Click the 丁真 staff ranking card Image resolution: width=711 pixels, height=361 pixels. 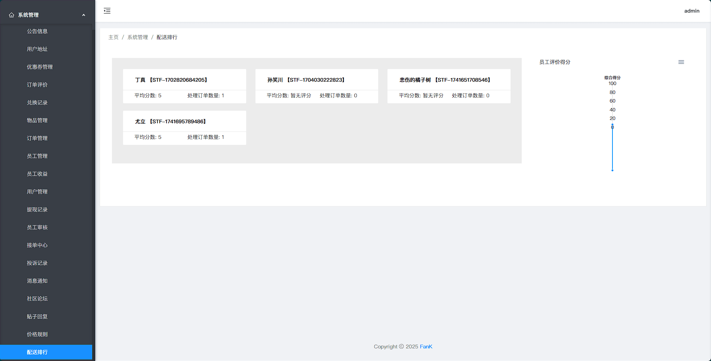tap(184, 86)
